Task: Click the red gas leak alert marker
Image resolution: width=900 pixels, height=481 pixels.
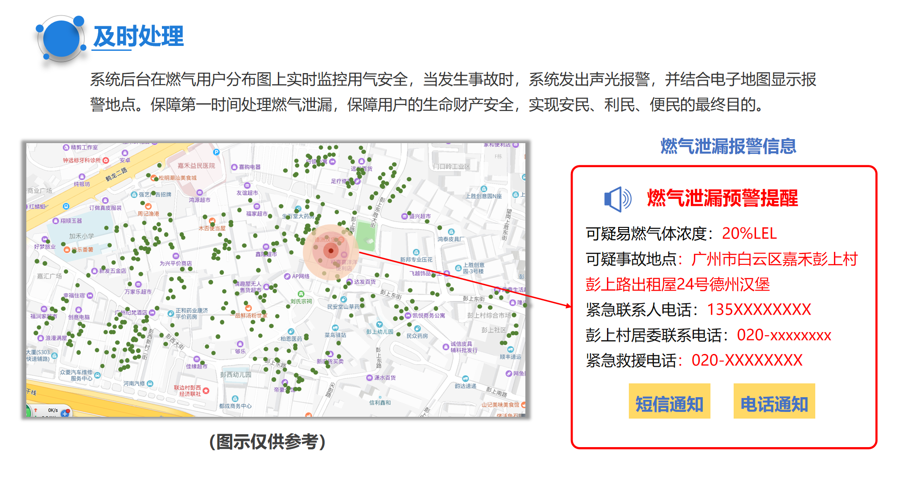Action: pos(331,251)
